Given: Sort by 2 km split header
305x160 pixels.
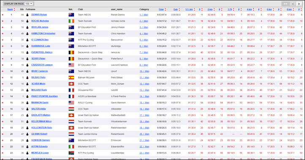Looking at the screenshot, I should [210, 9].
